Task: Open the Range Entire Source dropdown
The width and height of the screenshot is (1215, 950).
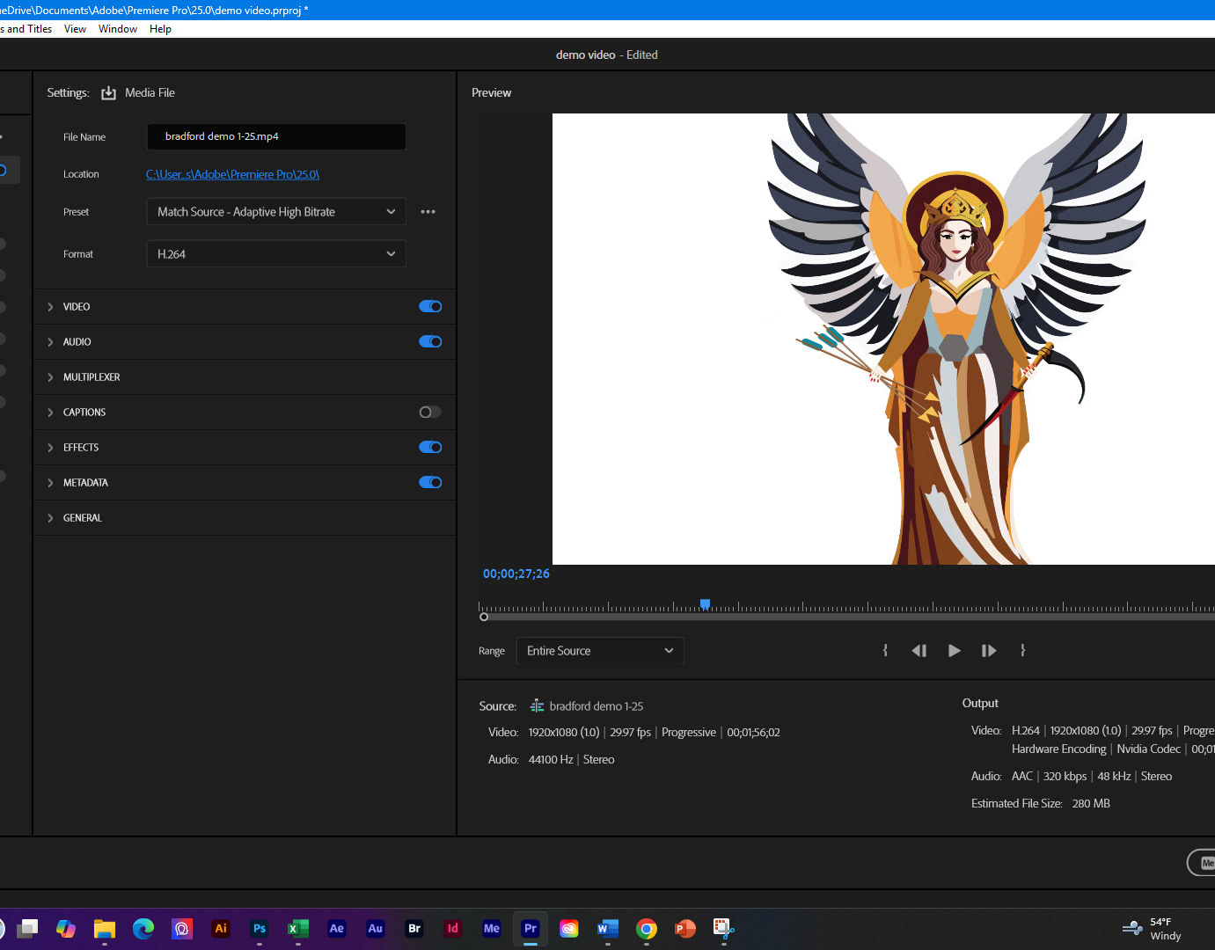Action: point(600,651)
